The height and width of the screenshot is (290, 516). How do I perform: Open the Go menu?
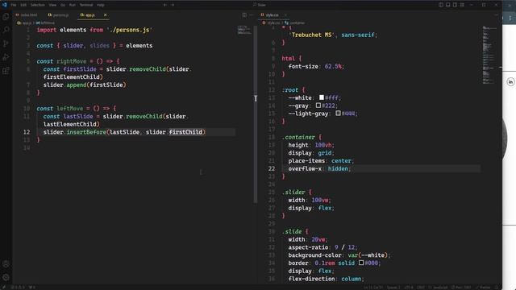click(63, 5)
